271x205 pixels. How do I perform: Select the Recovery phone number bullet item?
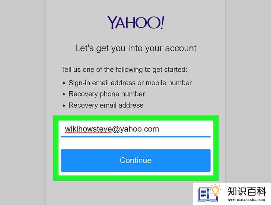106,94
